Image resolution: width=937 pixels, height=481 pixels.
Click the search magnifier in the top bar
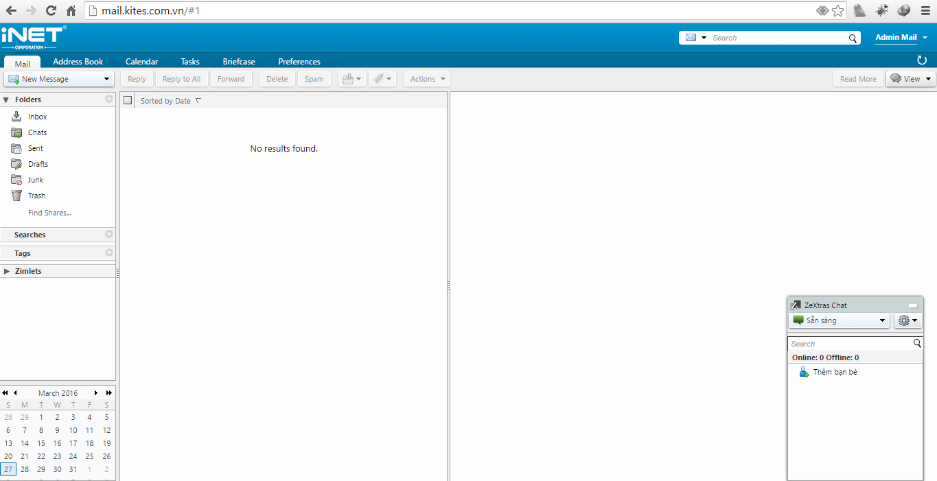pos(853,38)
